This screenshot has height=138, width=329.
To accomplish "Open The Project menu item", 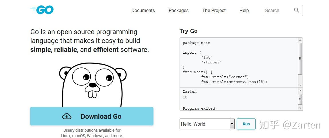I will pos(214,11).
